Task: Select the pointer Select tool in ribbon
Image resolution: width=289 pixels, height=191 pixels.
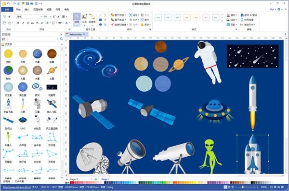Action: 77,19
